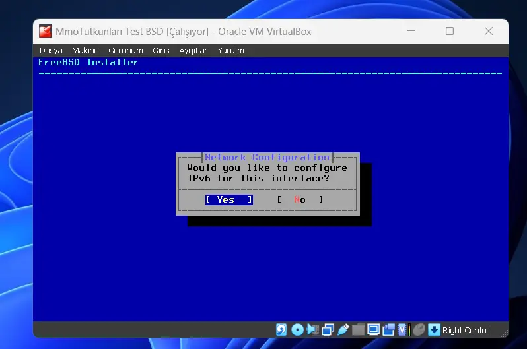The image size is (527, 349).
Task: Click the Network Configuration dialog title
Action: point(267,157)
